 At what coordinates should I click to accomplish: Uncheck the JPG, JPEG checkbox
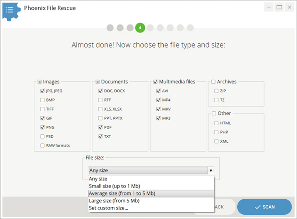click(42, 91)
